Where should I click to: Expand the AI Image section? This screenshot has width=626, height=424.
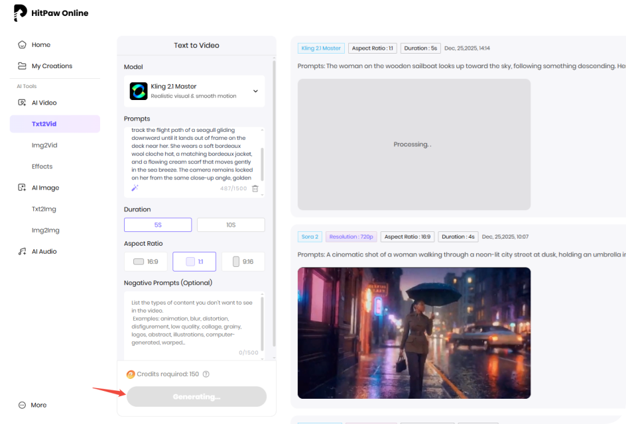[44, 188]
